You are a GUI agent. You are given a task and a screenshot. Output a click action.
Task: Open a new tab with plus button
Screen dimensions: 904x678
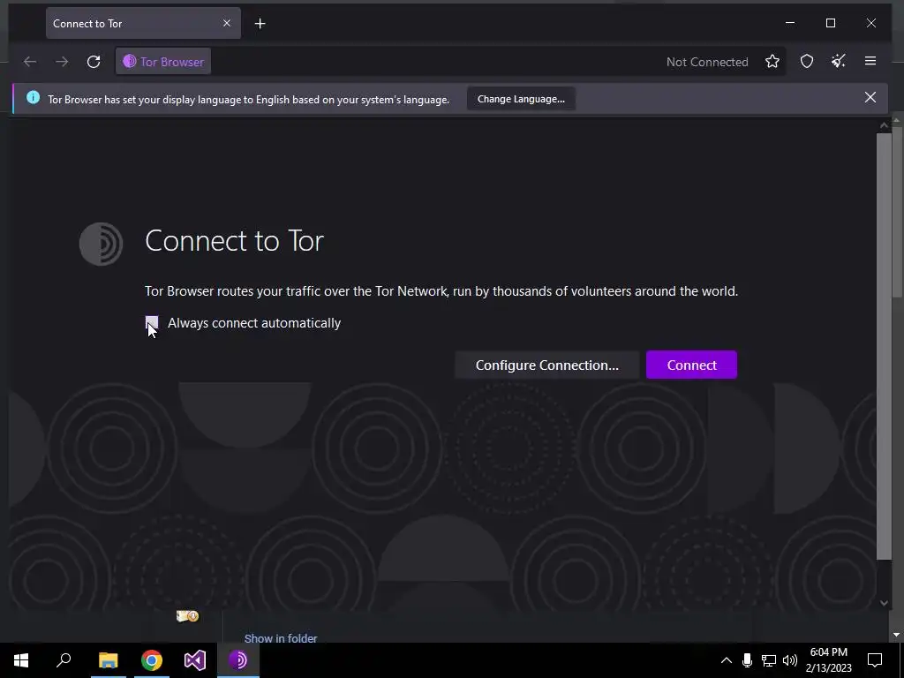pyautogui.click(x=260, y=24)
